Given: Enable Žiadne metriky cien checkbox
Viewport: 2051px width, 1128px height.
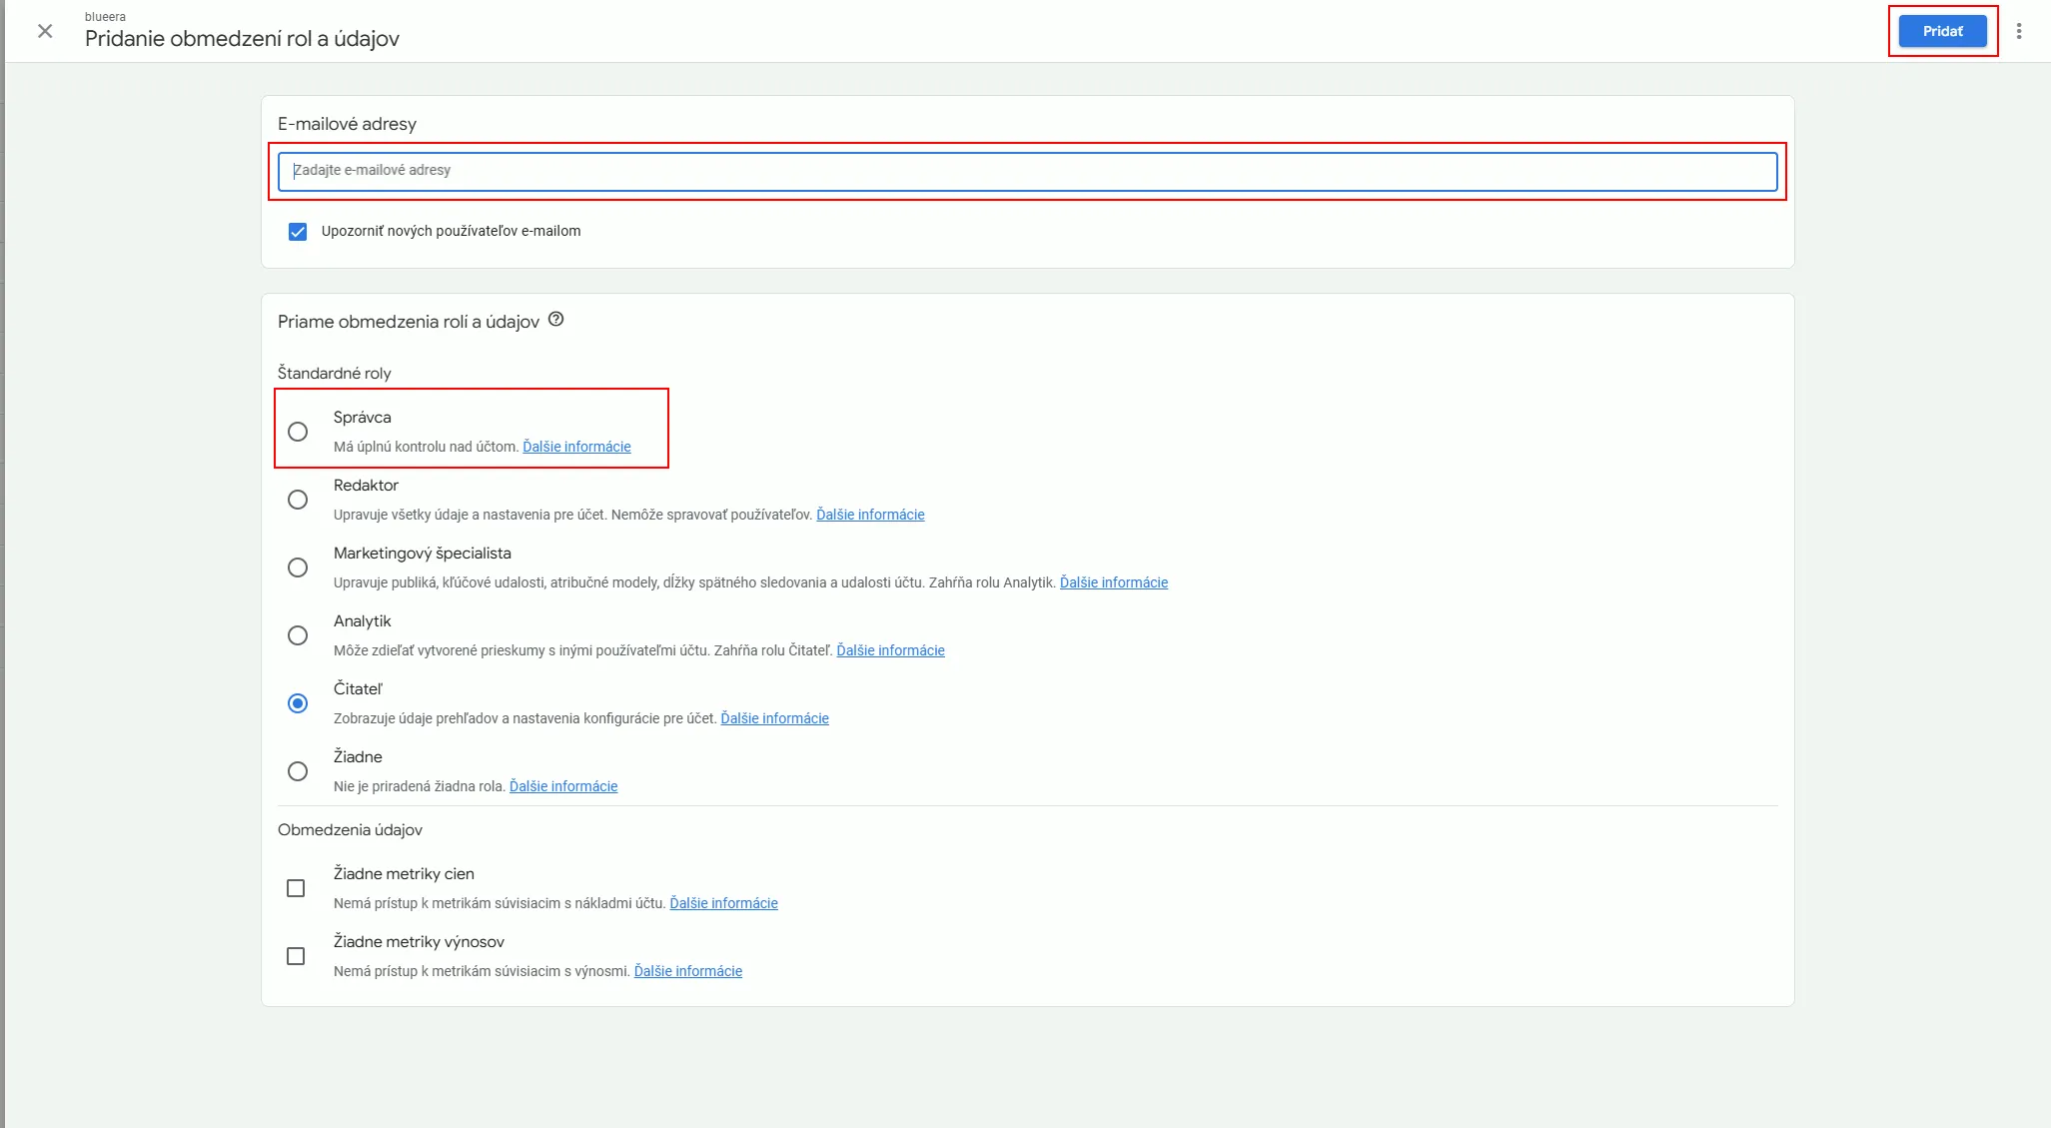Looking at the screenshot, I should coord(296,888).
